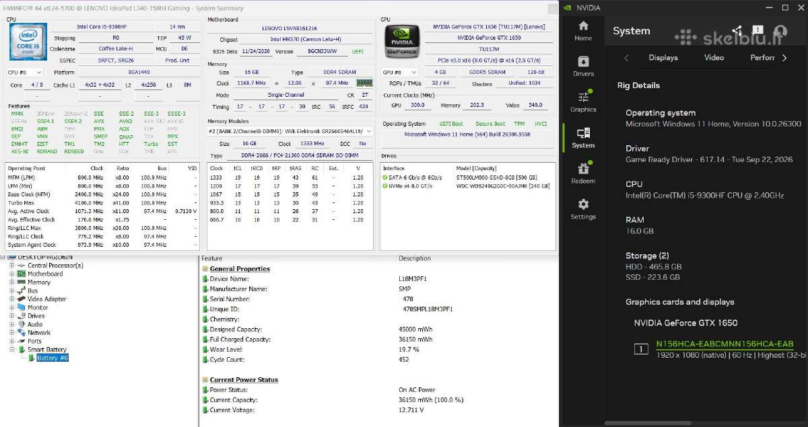Click the Wear Level value 19.7 %
The image size is (808, 427).
[409, 350]
